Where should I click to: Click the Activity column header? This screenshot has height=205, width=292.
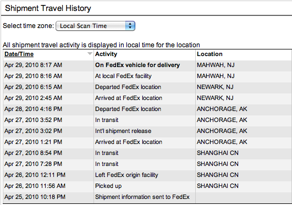point(106,54)
